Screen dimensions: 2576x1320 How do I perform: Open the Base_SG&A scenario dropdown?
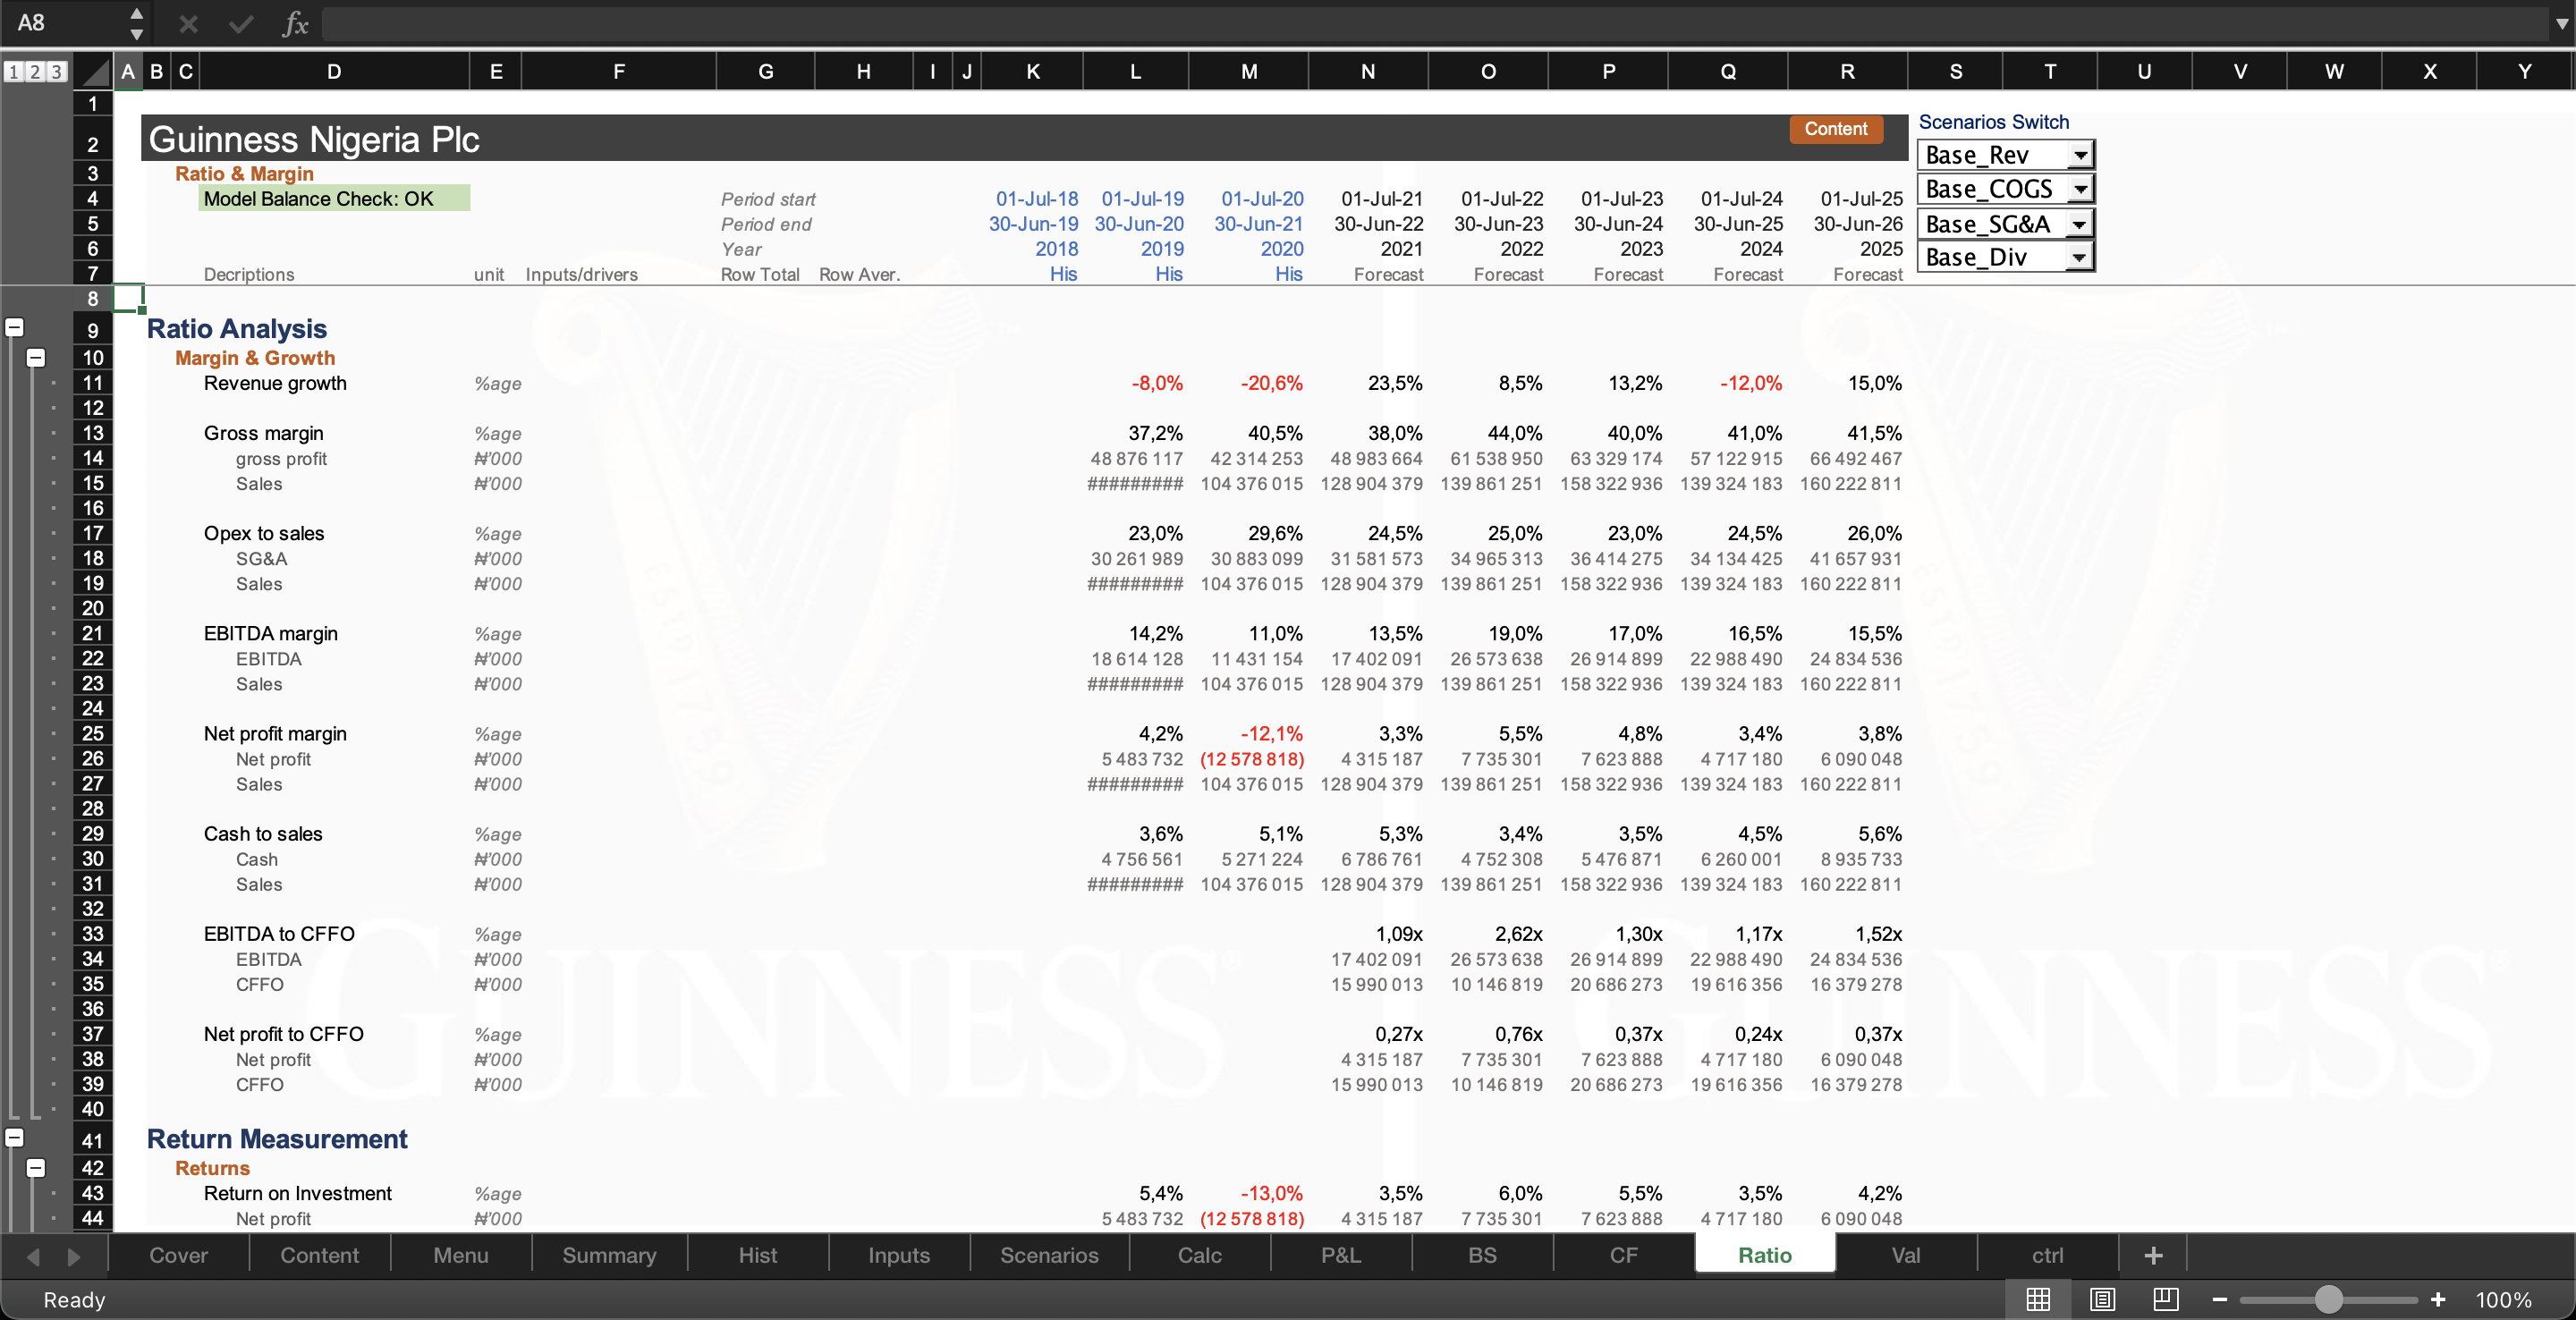coord(2079,224)
